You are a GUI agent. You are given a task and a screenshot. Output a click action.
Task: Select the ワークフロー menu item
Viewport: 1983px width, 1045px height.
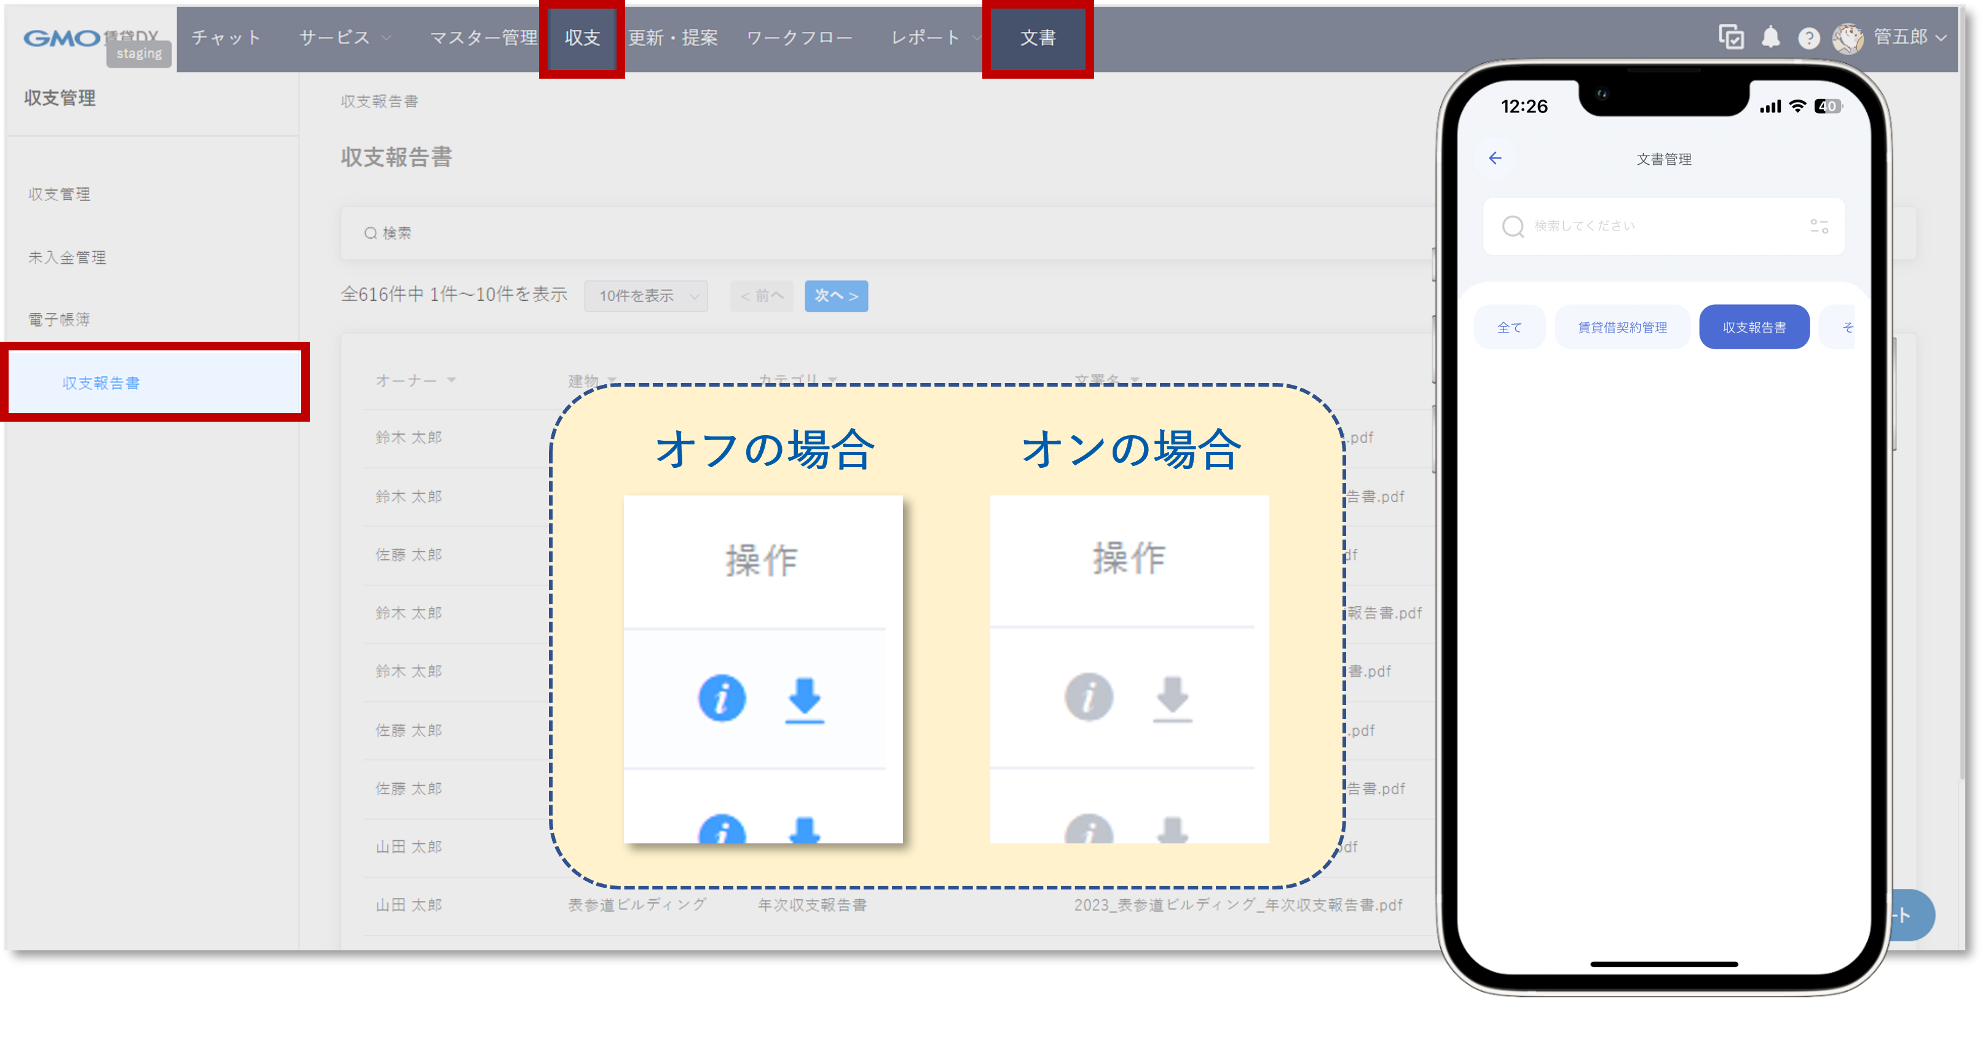click(x=798, y=37)
